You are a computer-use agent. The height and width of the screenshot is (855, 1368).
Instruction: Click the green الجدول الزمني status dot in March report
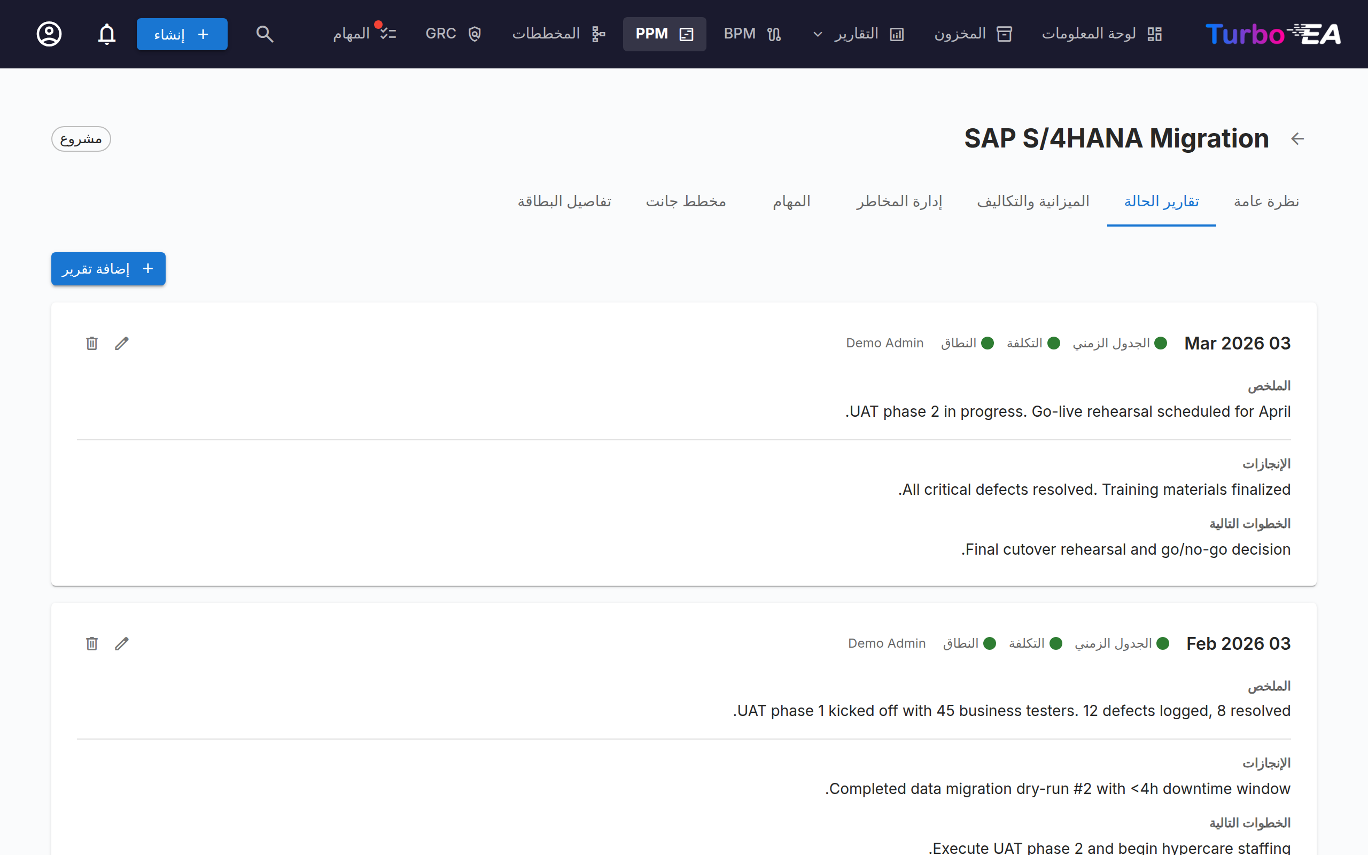click(1161, 343)
